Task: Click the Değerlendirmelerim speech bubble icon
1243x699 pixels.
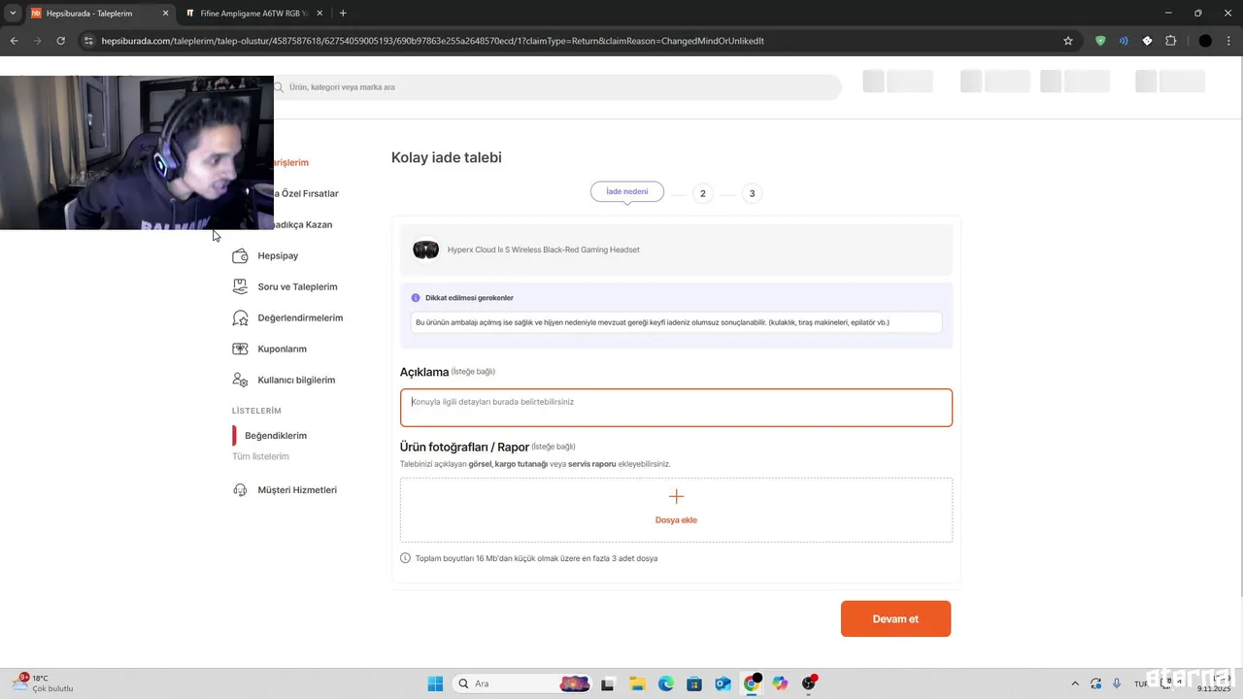Action: pyautogui.click(x=240, y=317)
